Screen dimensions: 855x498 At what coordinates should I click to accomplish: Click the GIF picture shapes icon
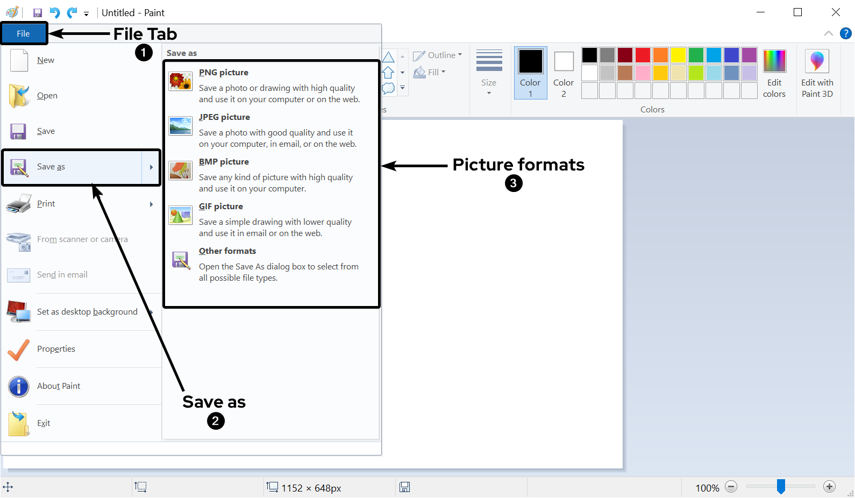coord(181,215)
